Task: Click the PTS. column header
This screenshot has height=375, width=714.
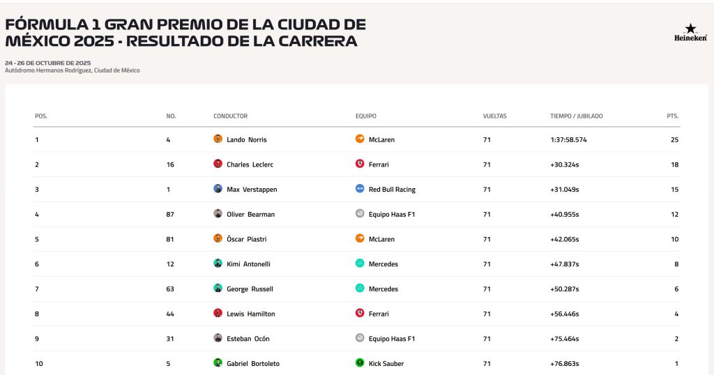Action: (672, 116)
